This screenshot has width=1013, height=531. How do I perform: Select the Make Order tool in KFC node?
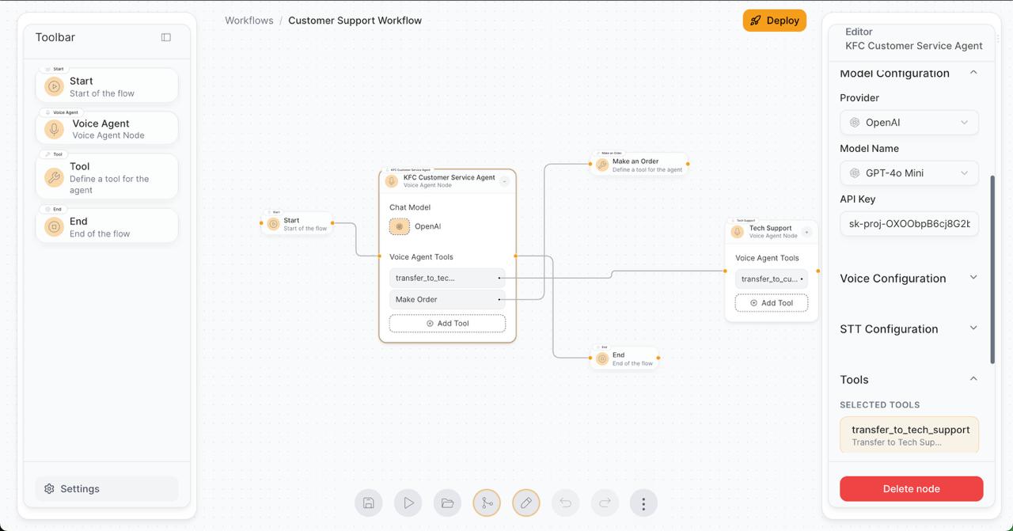point(447,299)
